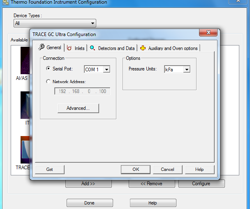Click the wrench icon on General tab
The height and width of the screenshot is (209, 250).
point(41,47)
